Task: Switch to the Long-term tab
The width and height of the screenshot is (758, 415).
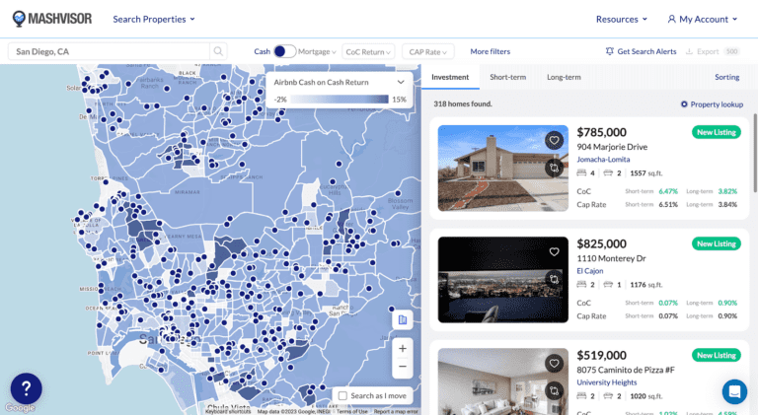Action: [564, 77]
